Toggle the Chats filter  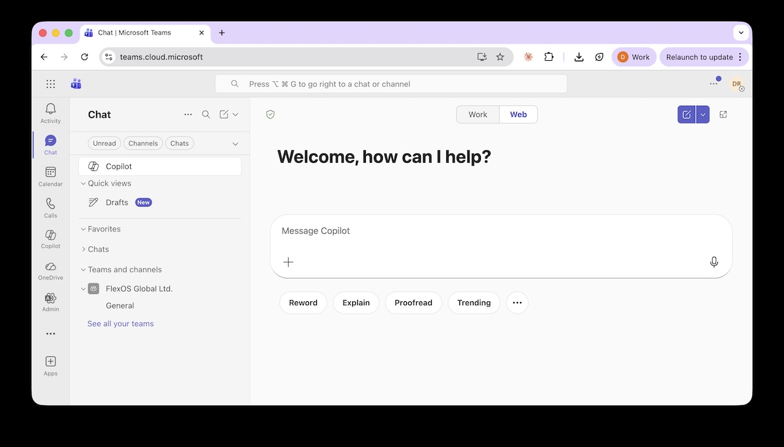[180, 143]
